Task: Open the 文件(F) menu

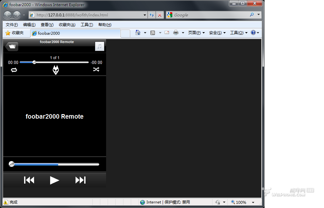Action: pos(12,25)
